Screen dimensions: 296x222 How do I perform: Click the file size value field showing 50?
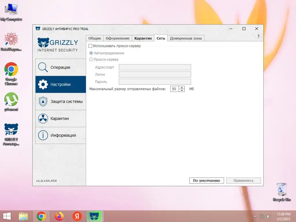coord(175,89)
